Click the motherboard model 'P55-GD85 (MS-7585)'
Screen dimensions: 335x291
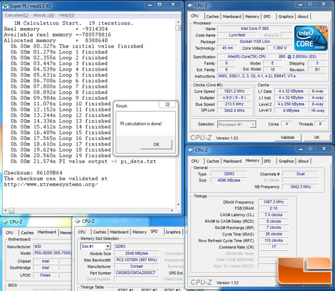point(52,253)
